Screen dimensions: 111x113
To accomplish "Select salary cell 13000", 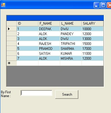I will coord(92,39).
